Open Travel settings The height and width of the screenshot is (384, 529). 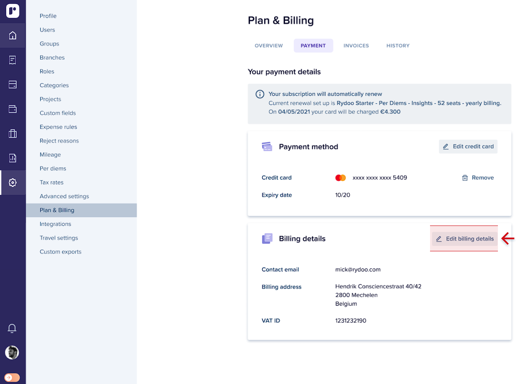point(59,238)
